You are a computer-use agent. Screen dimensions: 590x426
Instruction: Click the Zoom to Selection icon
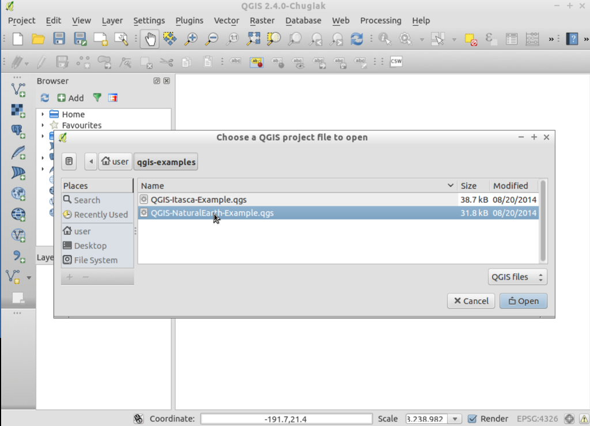(x=274, y=39)
